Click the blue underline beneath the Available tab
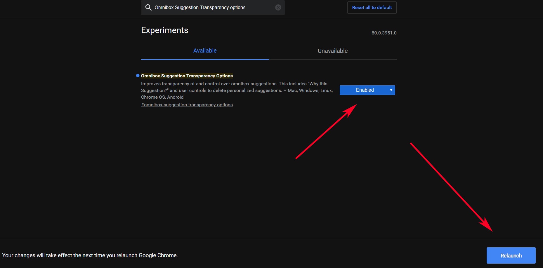The height and width of the screenshot is (268, 543). pos(205,59)
